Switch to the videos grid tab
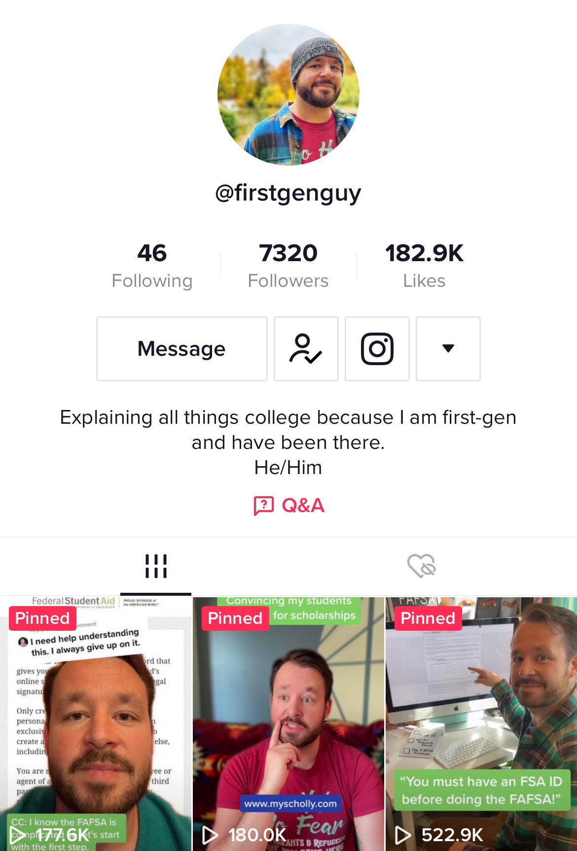The image size is (577, 851). coord(156,566)
